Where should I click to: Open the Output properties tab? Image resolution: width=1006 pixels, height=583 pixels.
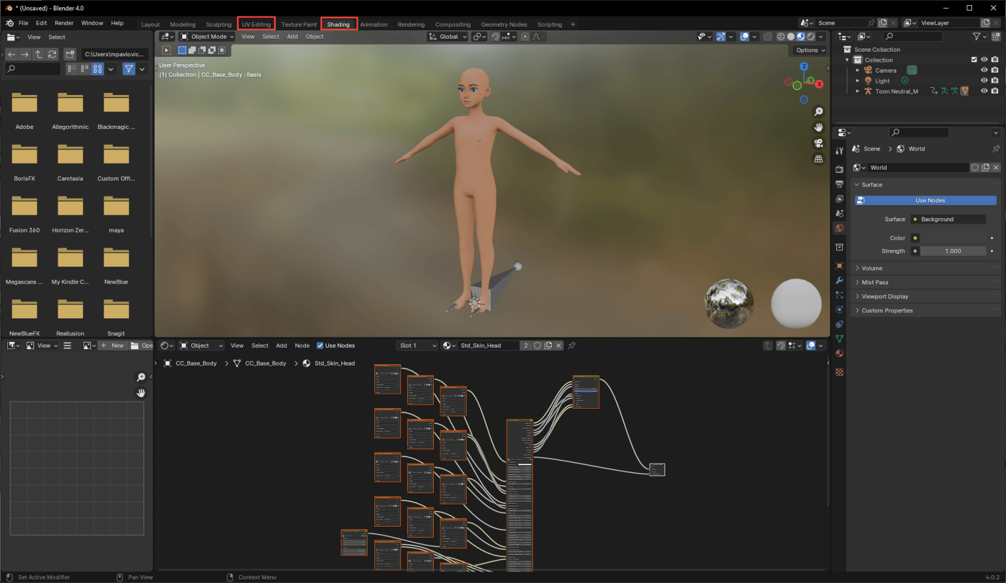(839, 184)
